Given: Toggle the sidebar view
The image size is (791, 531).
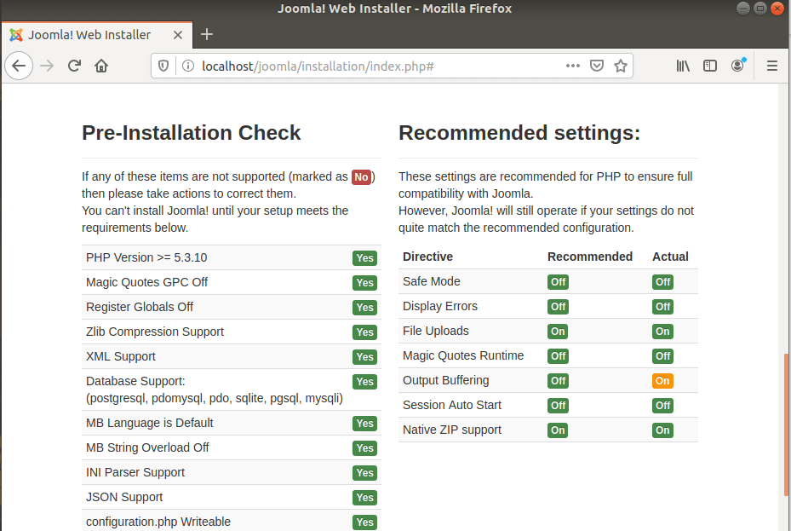Looking at the screenshot, I should point(710,66).
